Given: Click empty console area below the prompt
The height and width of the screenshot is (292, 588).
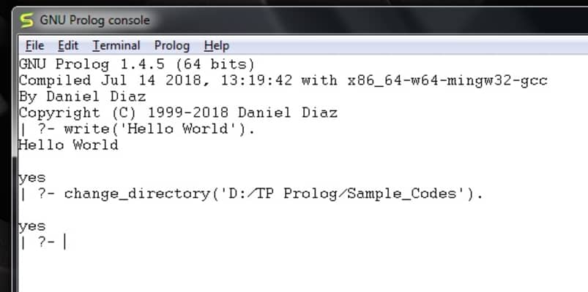Looking at the screenshot, I should 293,270.
